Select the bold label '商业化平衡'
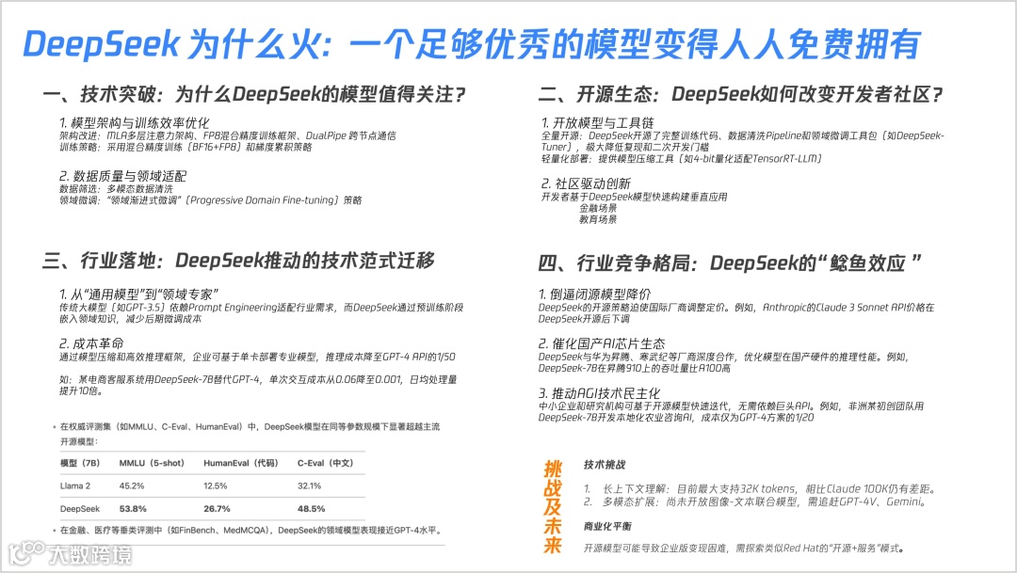The image size is (1017, 573). click(x=607, y=526)
